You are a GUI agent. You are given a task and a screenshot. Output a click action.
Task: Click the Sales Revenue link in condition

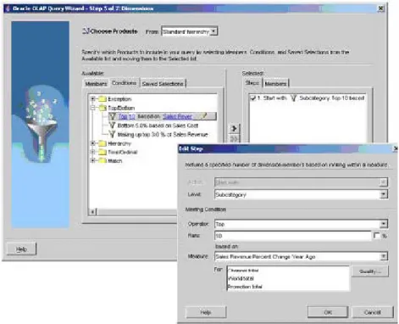coord(178,116)
